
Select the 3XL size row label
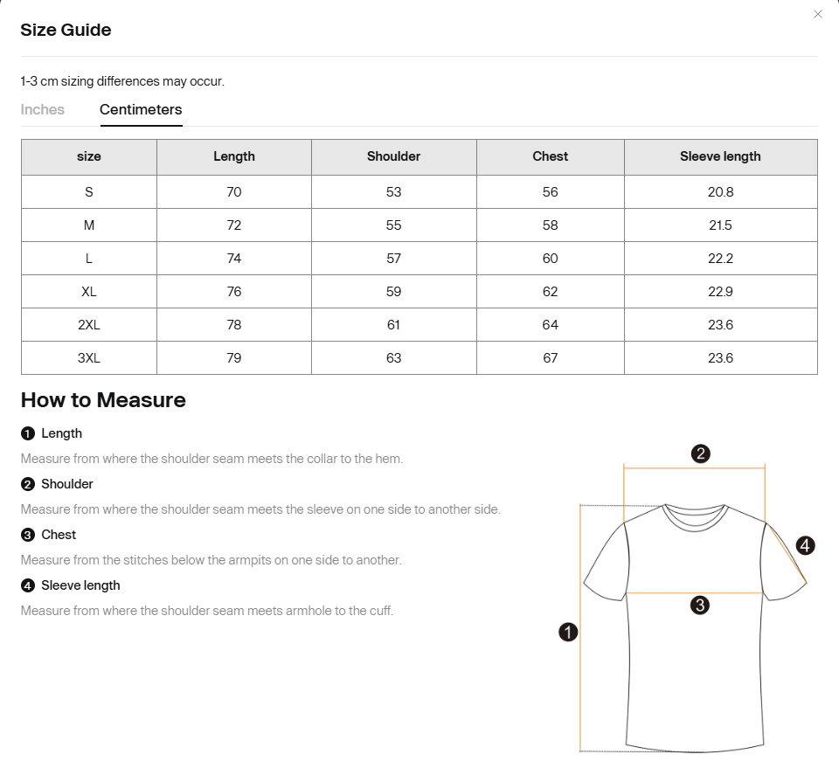[x=89, y=358]
